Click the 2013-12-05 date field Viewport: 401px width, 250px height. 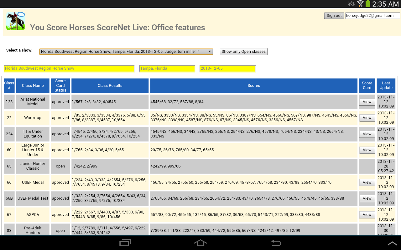[227, 68]
